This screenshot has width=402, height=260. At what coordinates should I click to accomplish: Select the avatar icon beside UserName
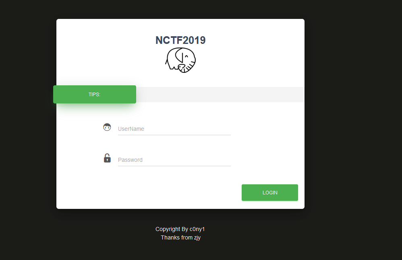point(107,127)
